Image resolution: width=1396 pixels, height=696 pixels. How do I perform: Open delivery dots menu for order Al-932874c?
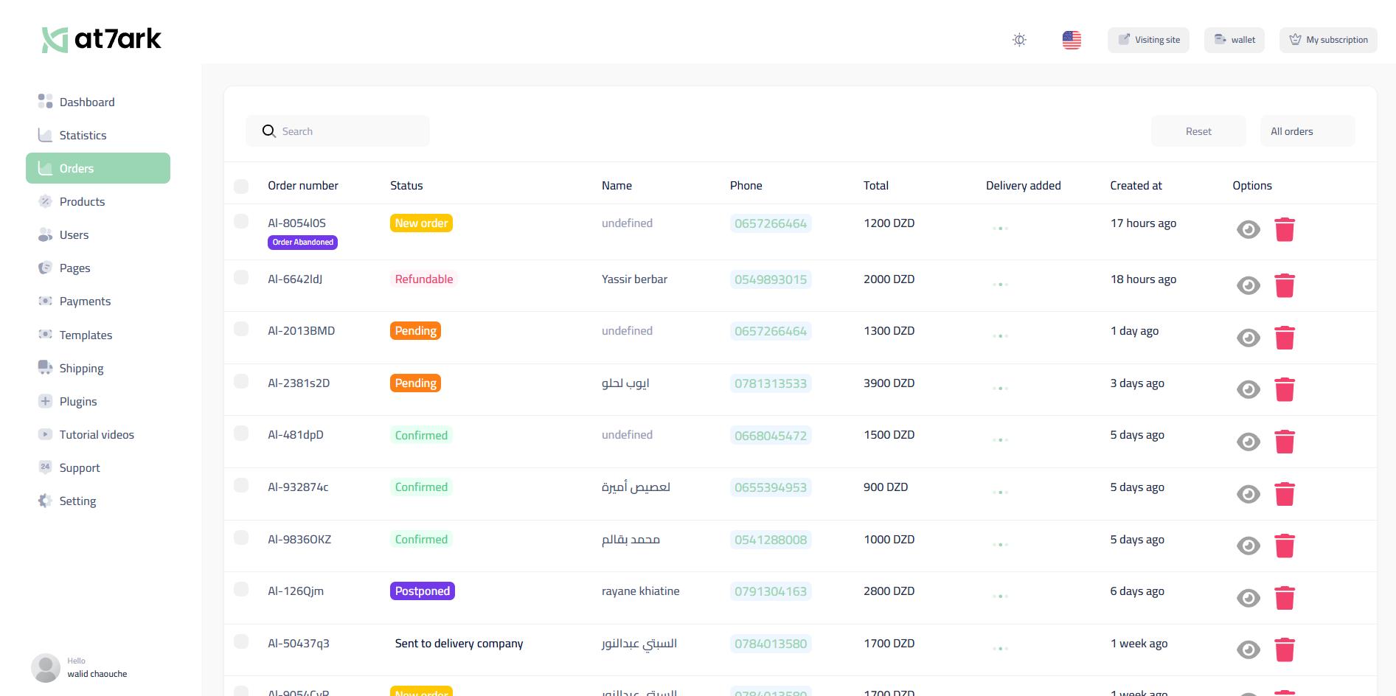point(1000,492)
